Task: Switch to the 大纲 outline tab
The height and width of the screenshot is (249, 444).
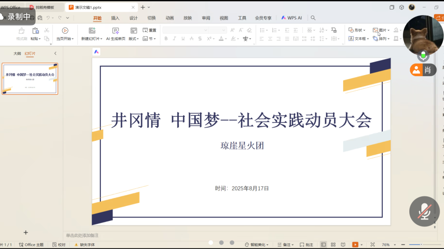Action: (x=17, y=54)
